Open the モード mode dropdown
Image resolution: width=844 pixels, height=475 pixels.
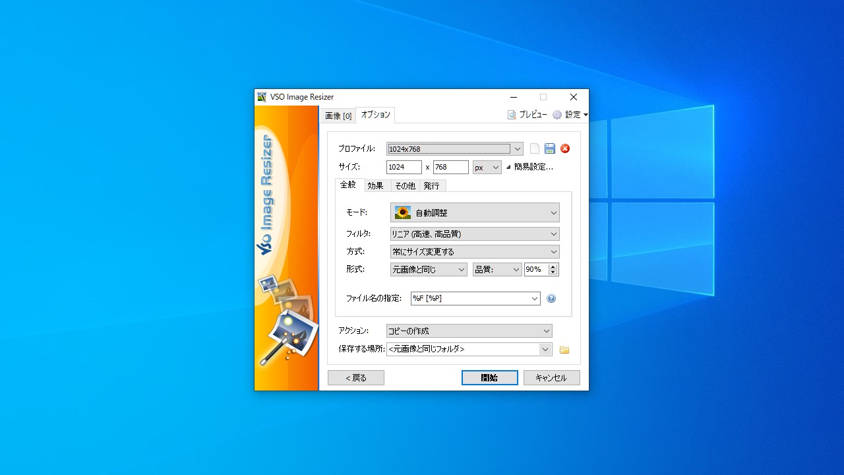point(475,213)
